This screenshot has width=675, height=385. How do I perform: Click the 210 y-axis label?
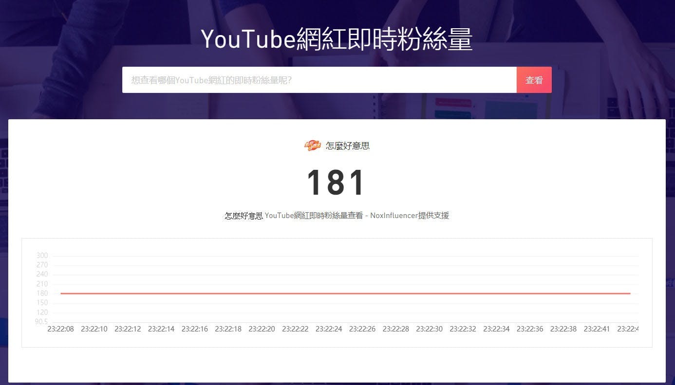pyautogui.click(x=42, y=284)
